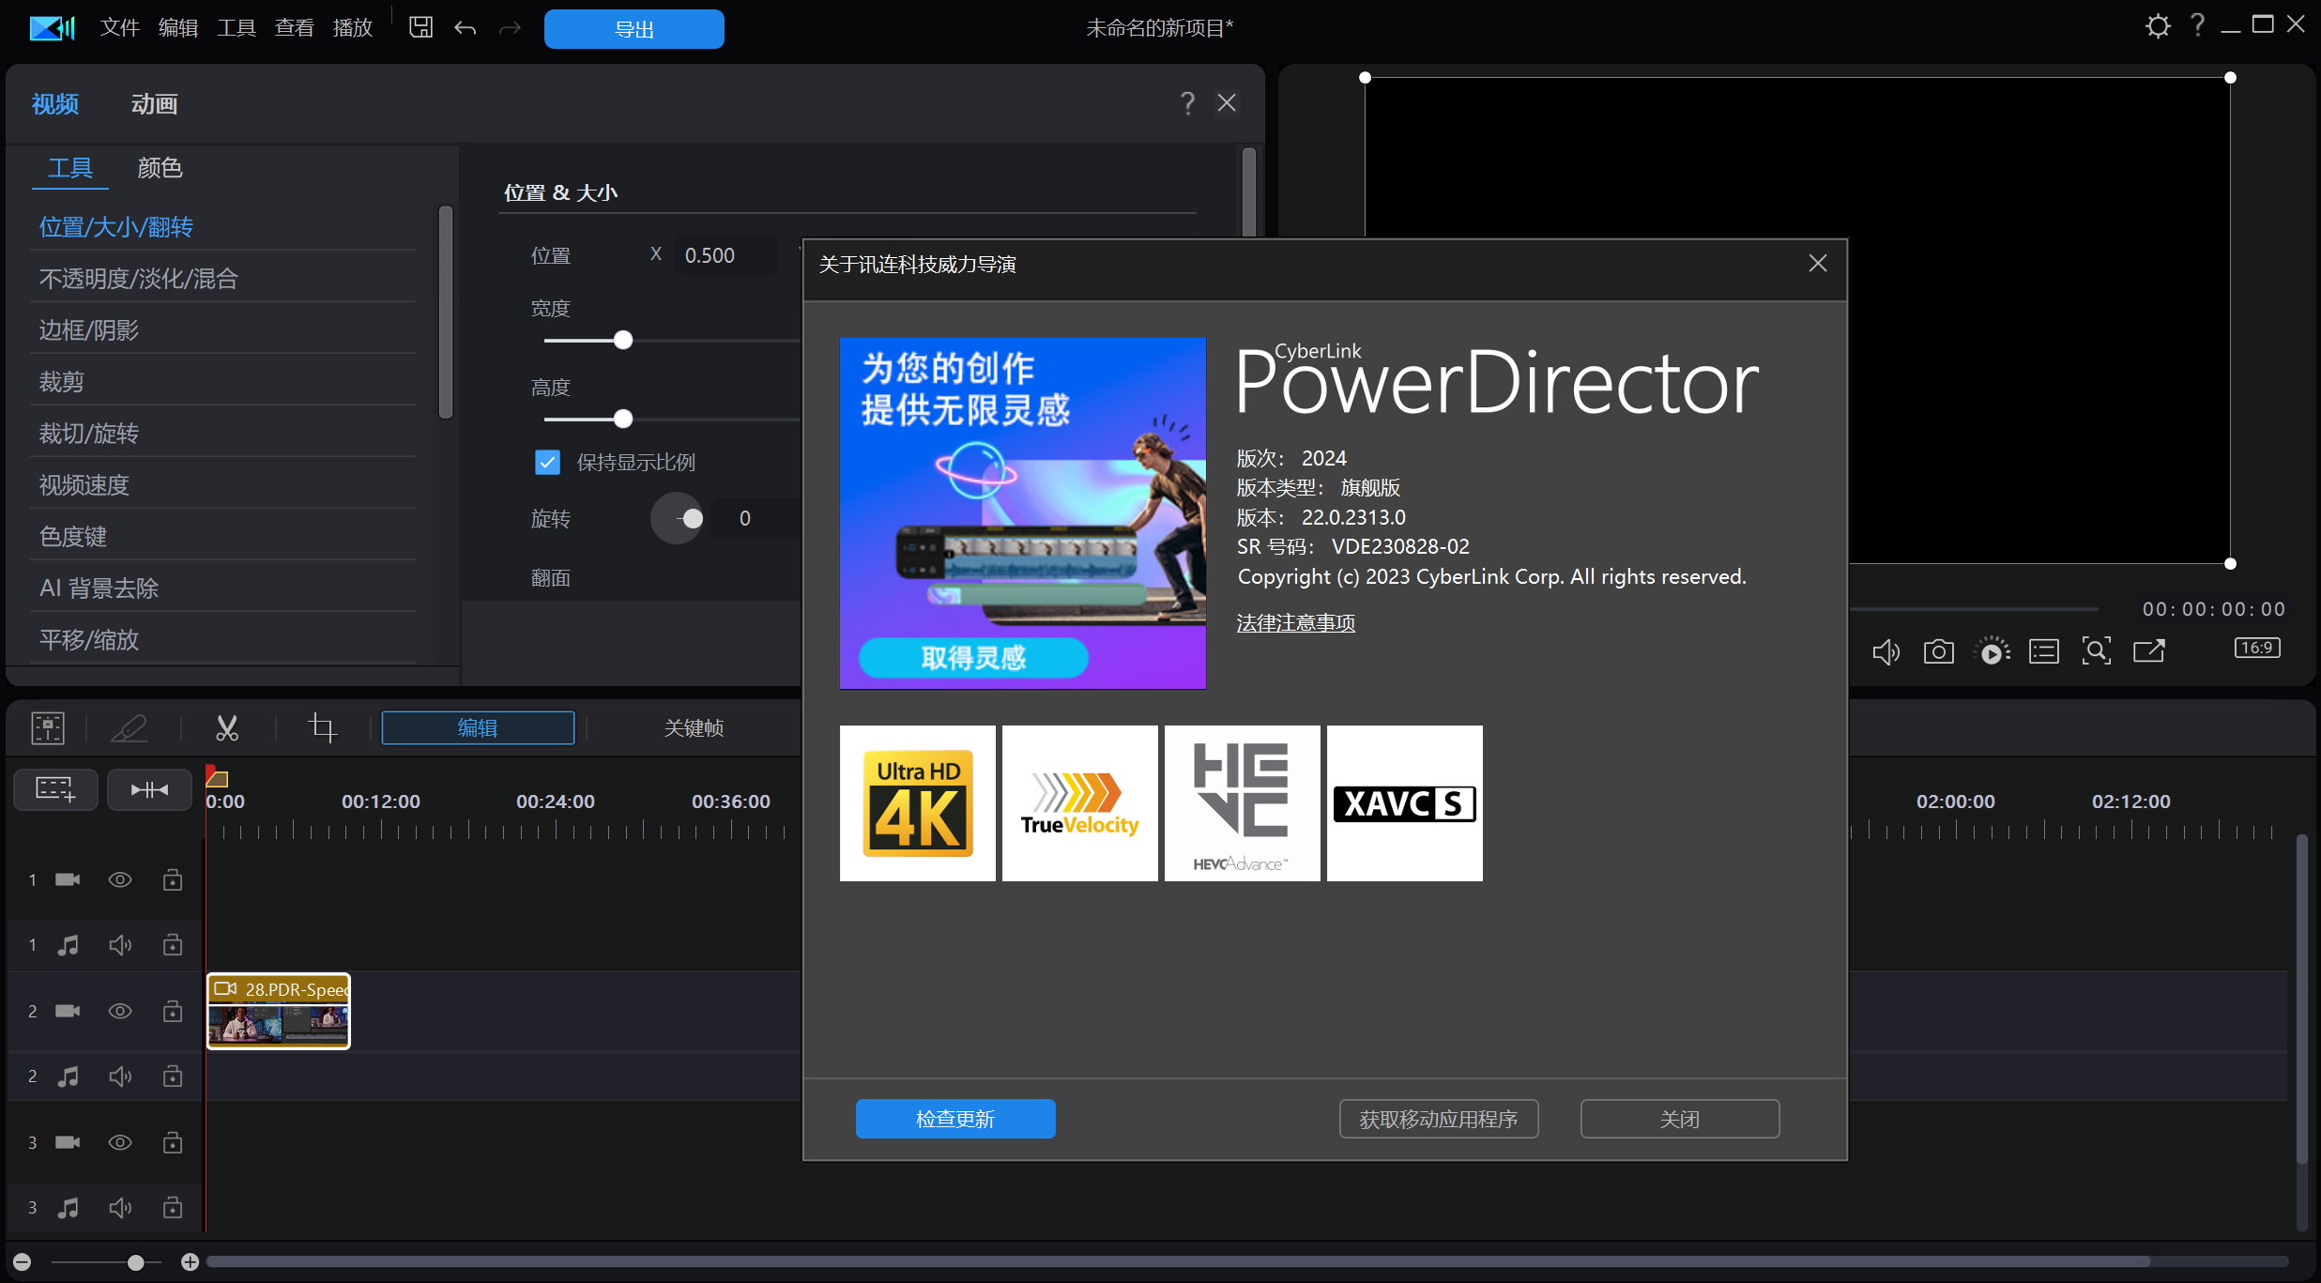Screen dimensions: 2321x1283
Task: Select the 工具 tab
Action: point(69,167)
